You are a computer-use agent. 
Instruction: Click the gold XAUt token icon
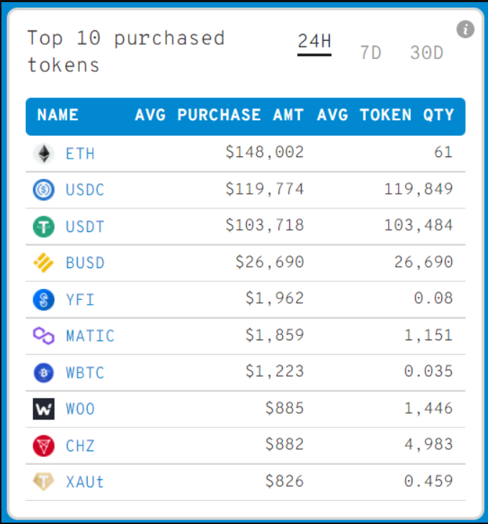(x=44, y=481)
